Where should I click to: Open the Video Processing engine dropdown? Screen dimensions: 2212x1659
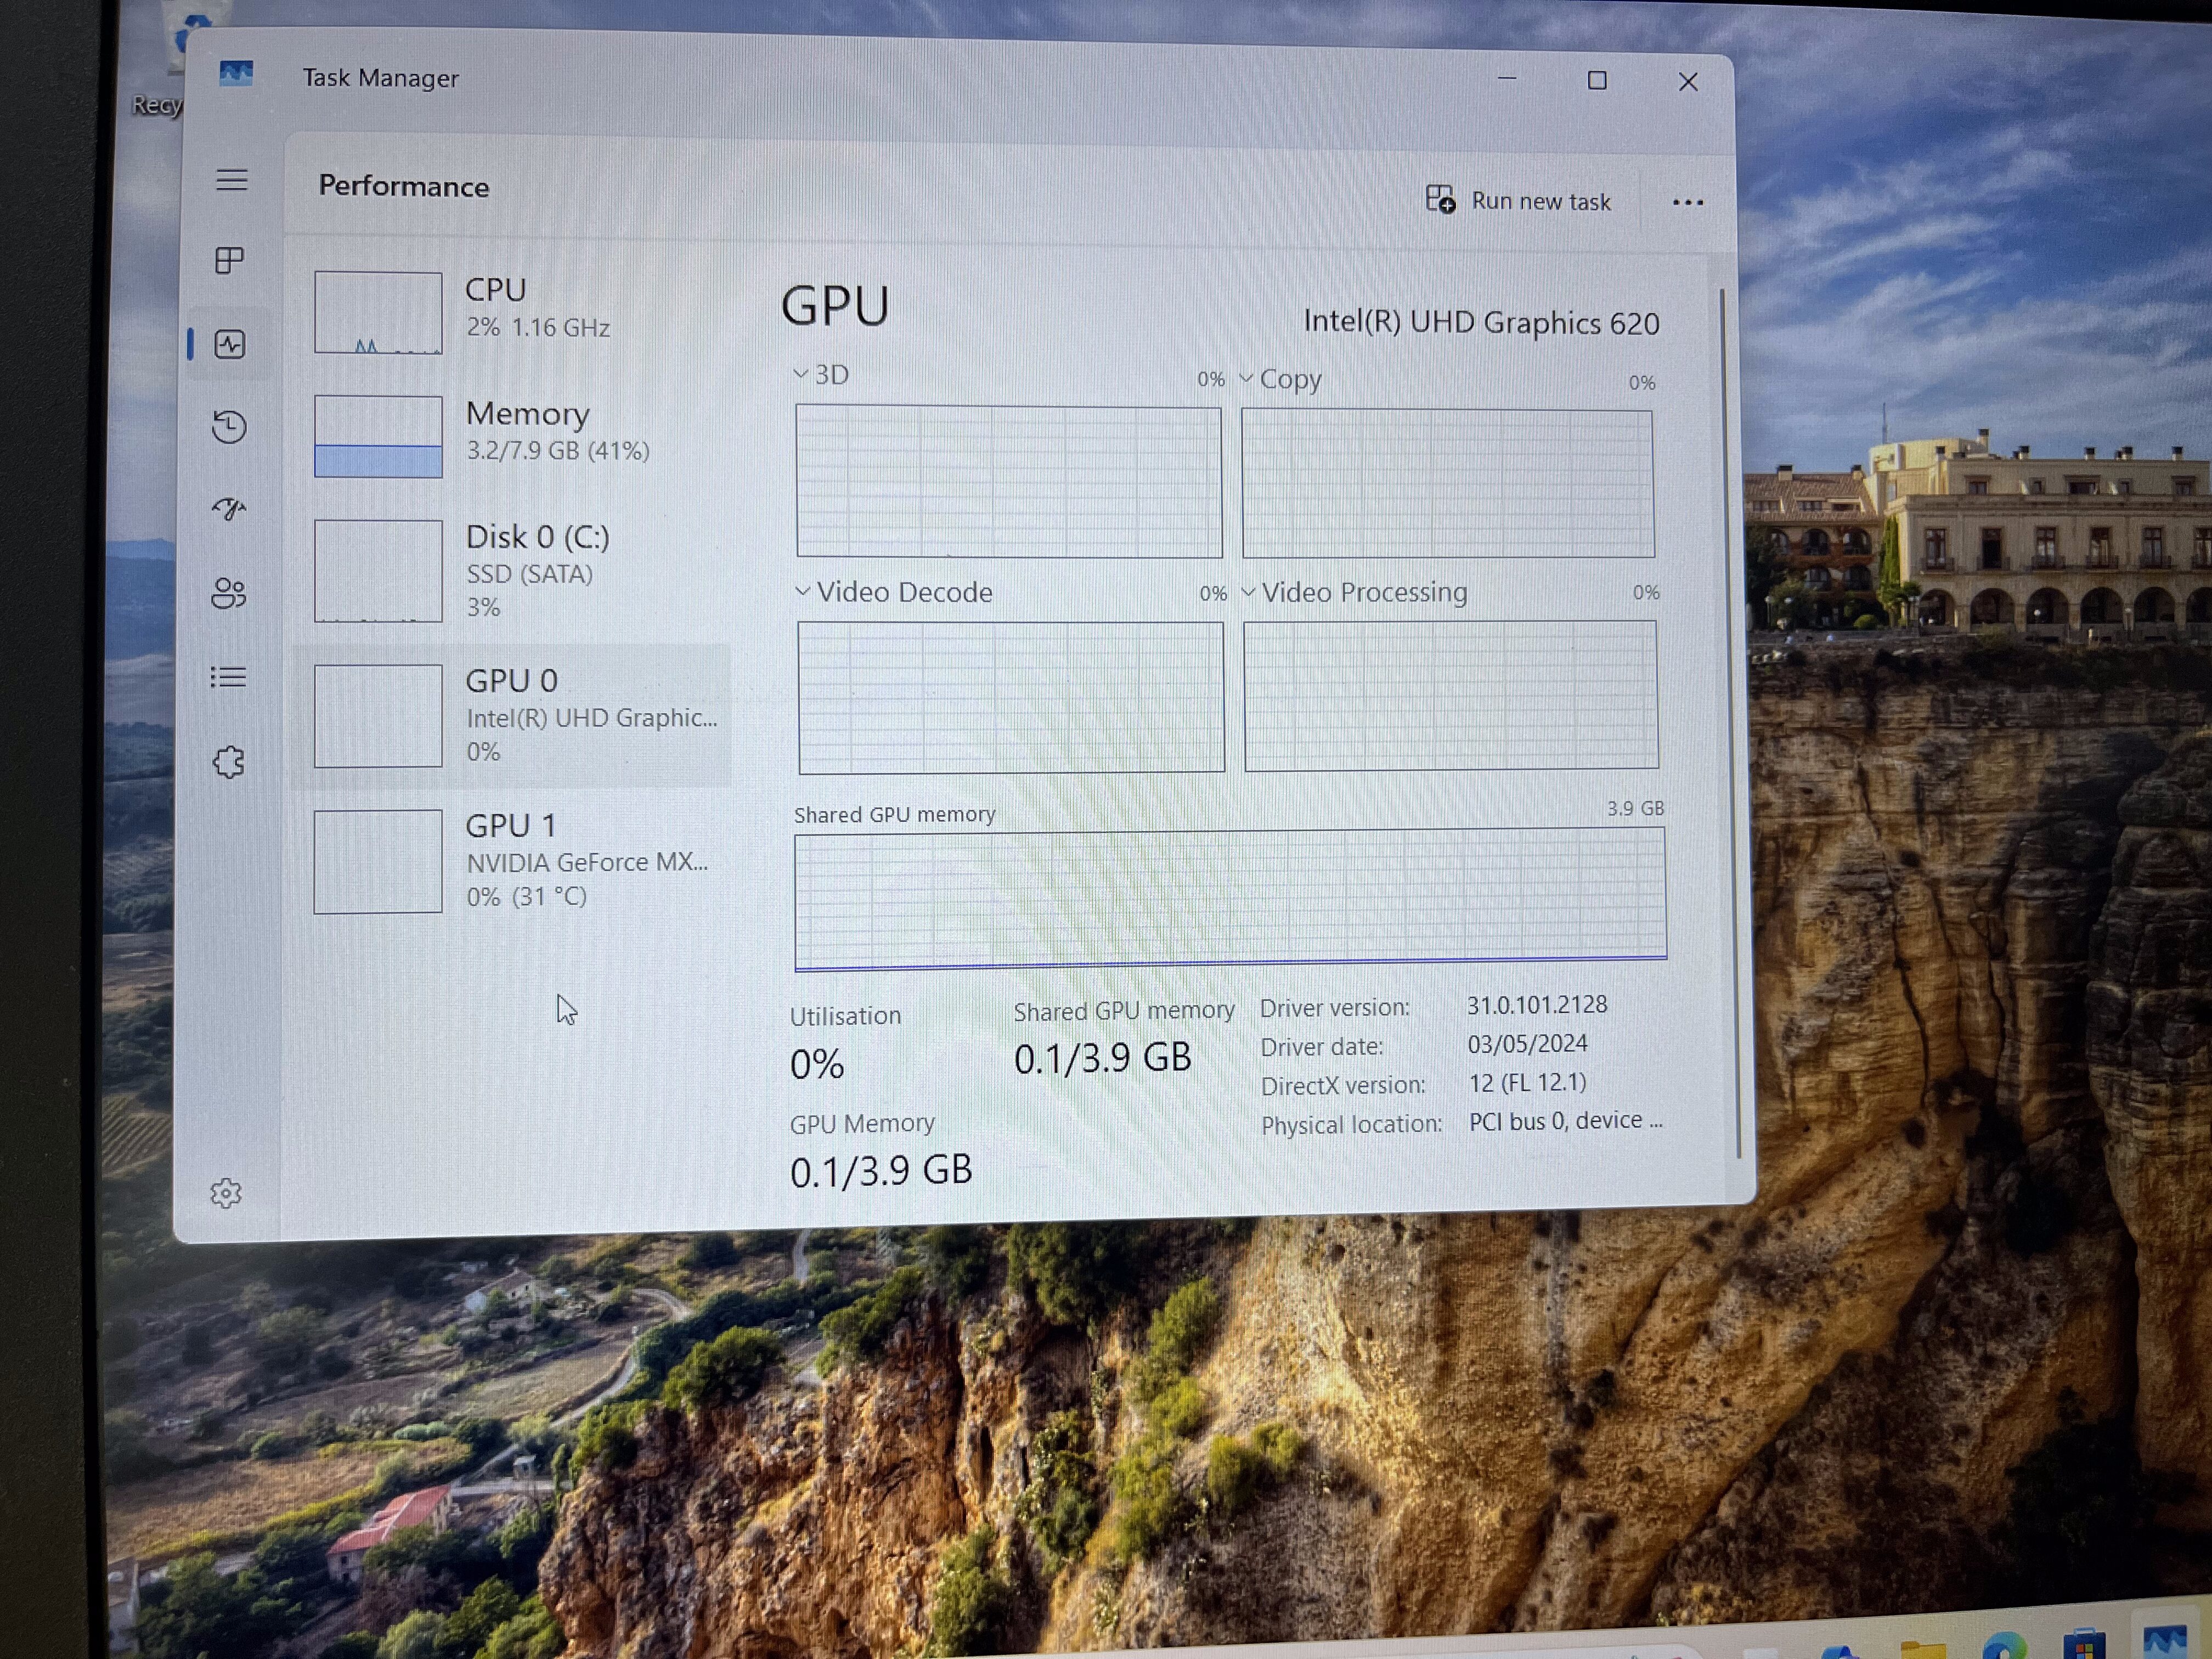tap(1248, 592)
